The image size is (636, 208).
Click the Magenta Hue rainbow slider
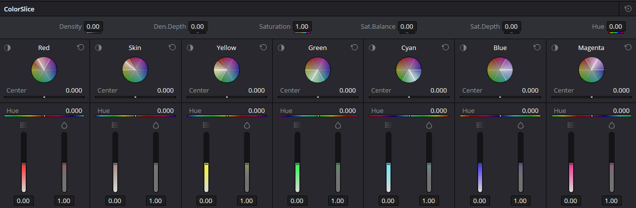(x=591, y=116)
